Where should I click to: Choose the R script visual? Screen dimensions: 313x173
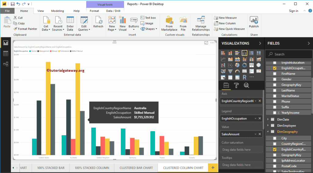coord(244,77)
